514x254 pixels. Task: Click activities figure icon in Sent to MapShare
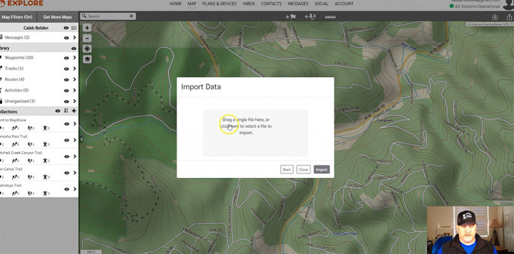pos(46,128)
